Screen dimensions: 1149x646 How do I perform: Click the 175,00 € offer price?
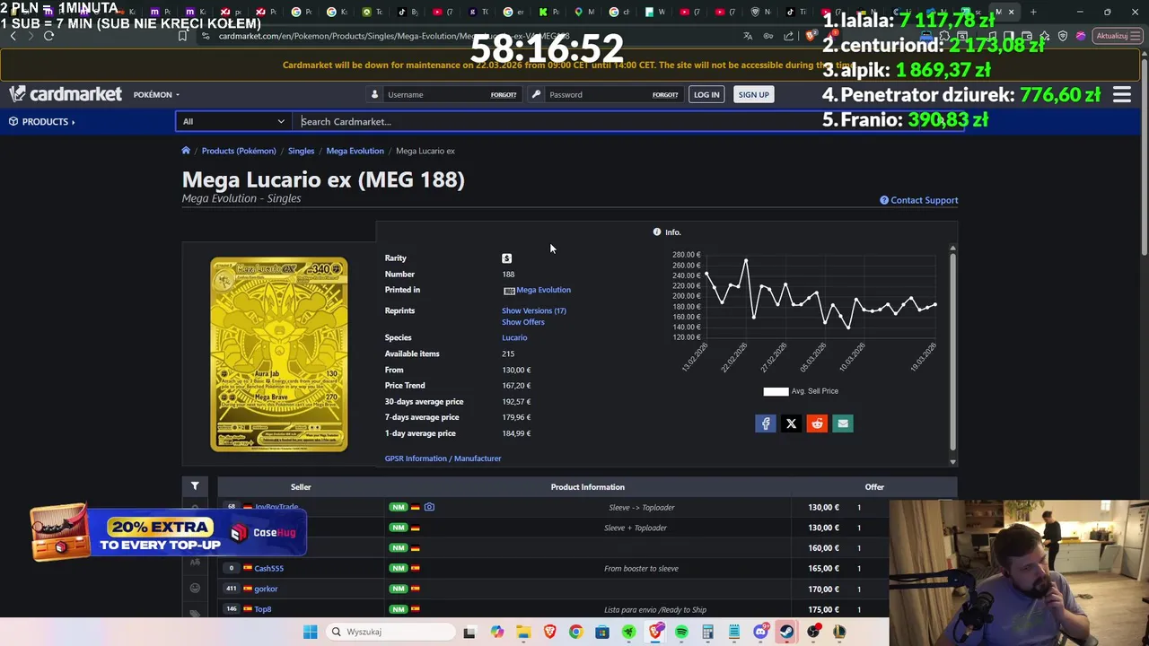point(824,609)
